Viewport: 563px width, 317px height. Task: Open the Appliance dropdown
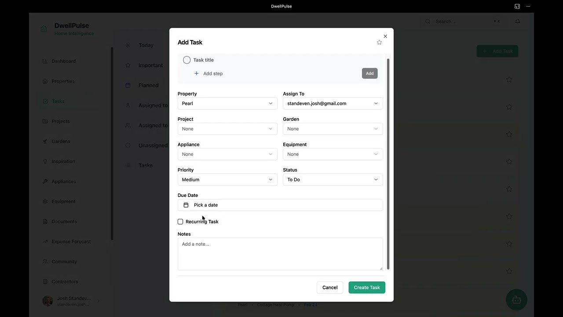[227, 154]
